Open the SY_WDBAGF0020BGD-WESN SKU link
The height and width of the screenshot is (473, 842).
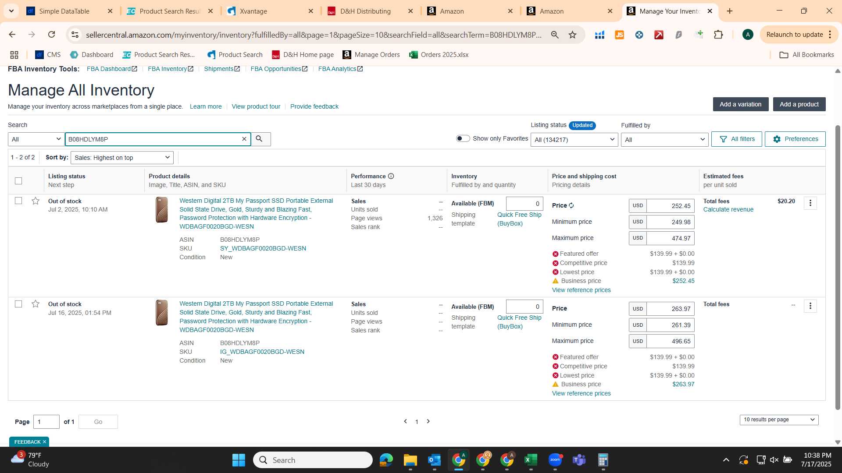[263, 248]
